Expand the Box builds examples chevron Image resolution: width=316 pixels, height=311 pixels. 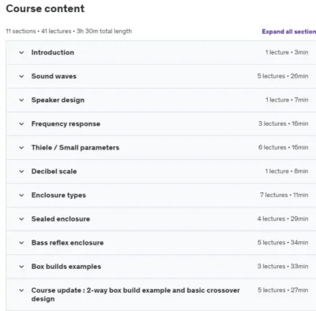21,267
